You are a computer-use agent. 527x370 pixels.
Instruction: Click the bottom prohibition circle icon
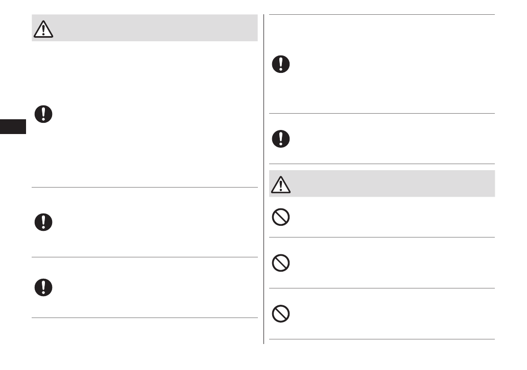281,314
